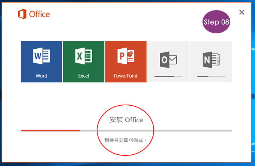Click the greyed-out OneNote tile

(x=211, y=62)
